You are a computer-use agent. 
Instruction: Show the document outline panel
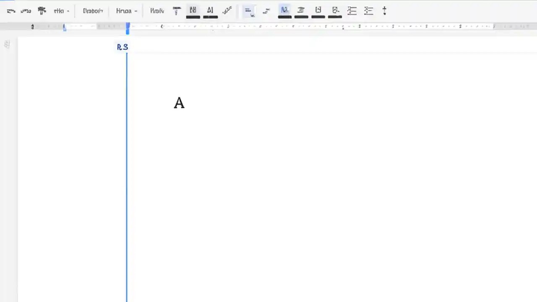coord(7,44)
